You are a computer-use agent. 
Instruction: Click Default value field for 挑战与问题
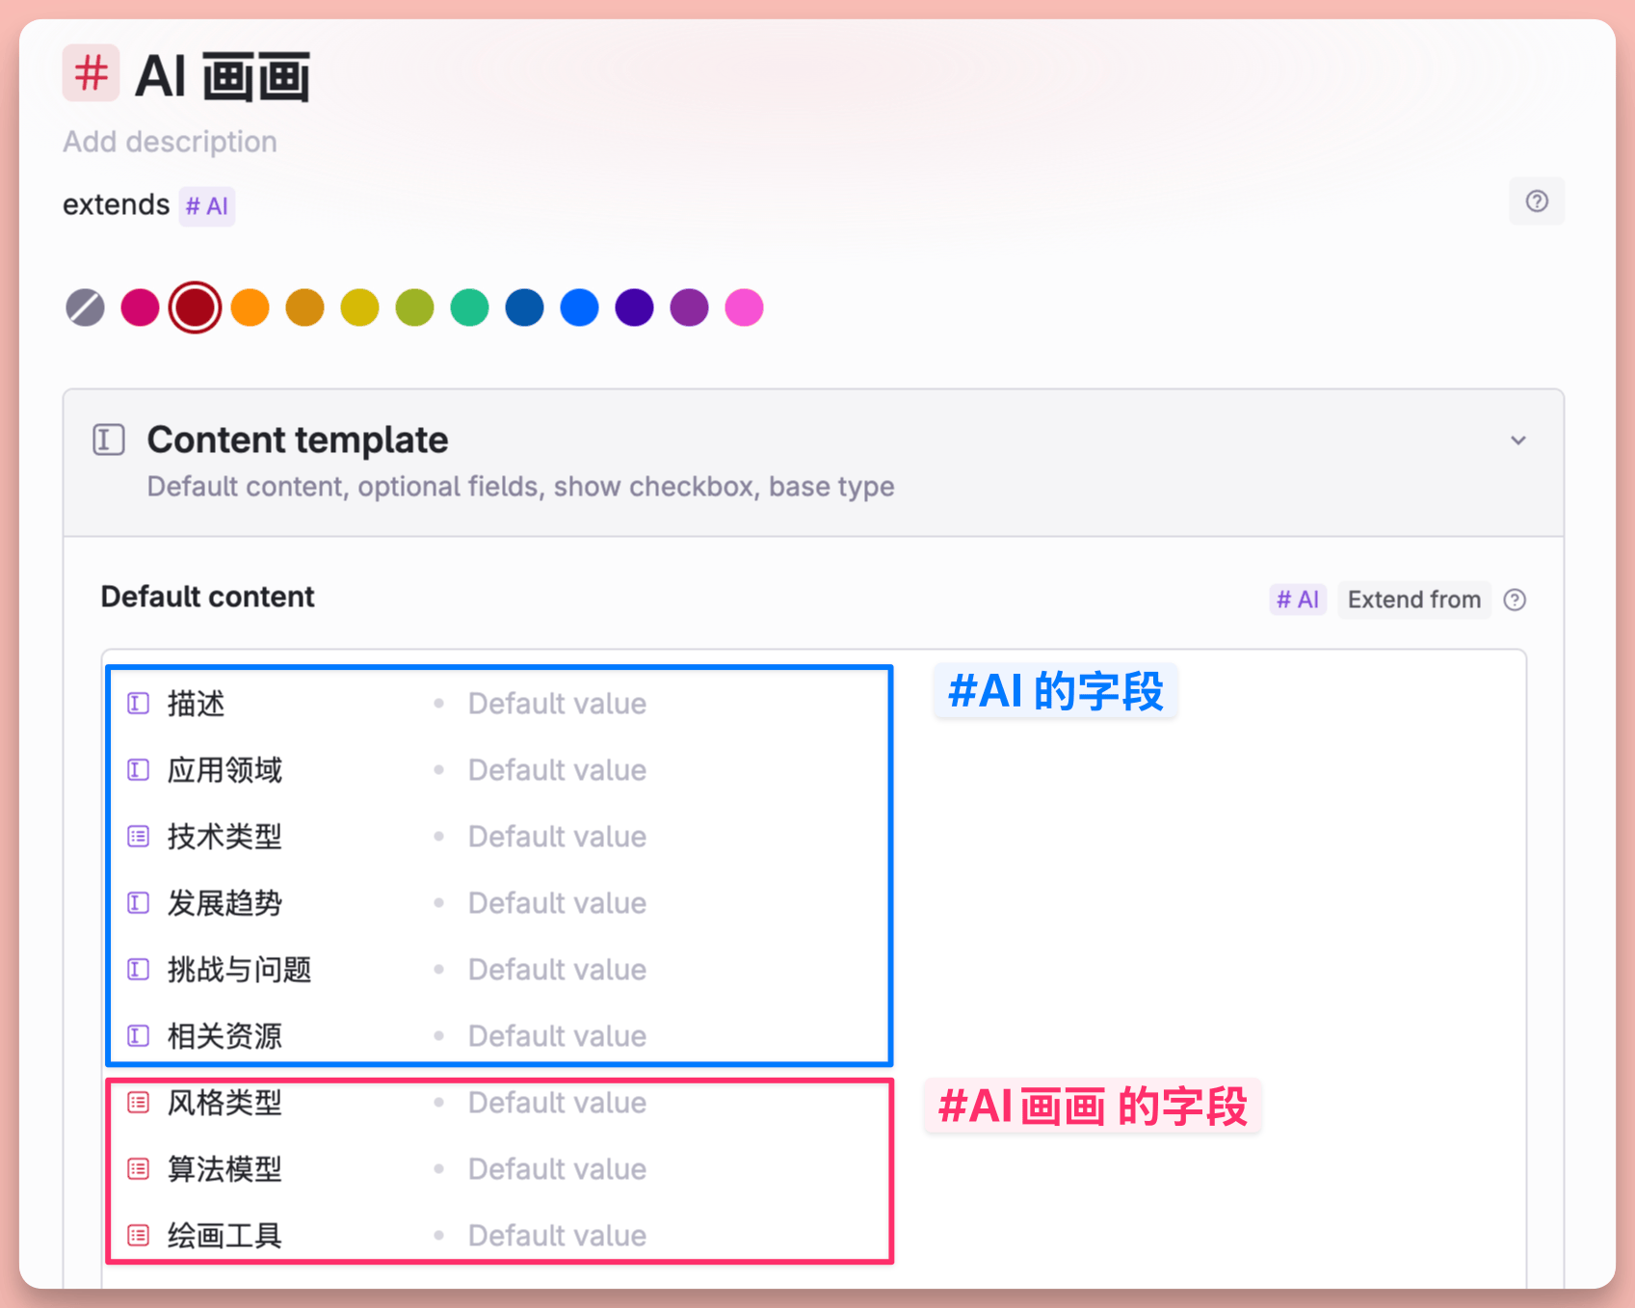557,970
